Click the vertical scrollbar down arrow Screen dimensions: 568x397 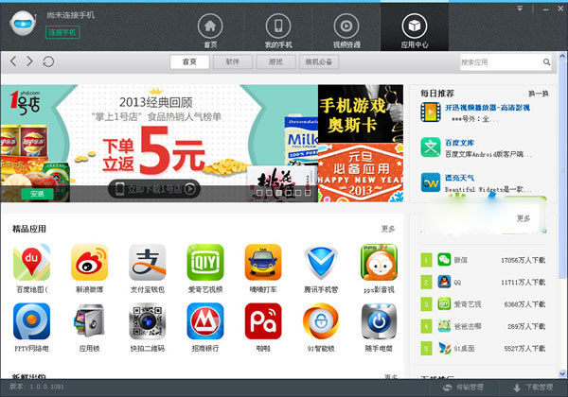(562, 373)
